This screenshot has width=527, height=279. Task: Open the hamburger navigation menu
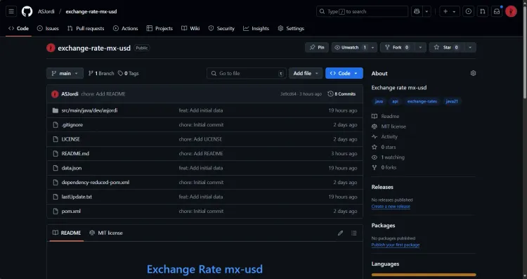[11, 11]
